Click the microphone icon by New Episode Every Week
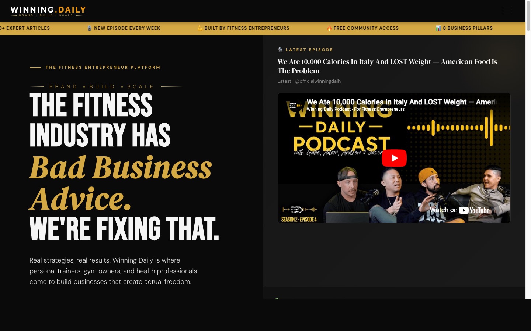The image size is (531, 331). point(90,28)
